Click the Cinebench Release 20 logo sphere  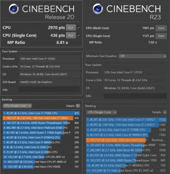pyautogui.click(x=14, y=9)
